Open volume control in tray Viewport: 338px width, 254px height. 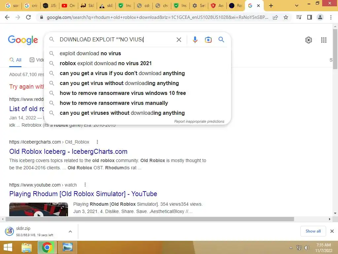pos(307,248)
